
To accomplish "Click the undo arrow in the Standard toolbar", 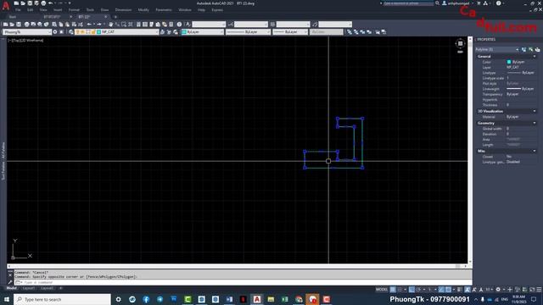I will (x=89, y=25).
